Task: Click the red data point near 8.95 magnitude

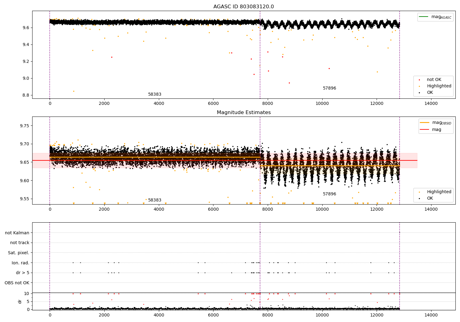Action: point(289,83)
